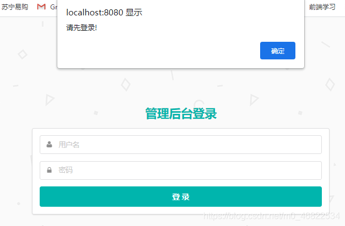The image size is (345, 226).
Task: Click the lock icon in the password field
Action: [49, 170]
